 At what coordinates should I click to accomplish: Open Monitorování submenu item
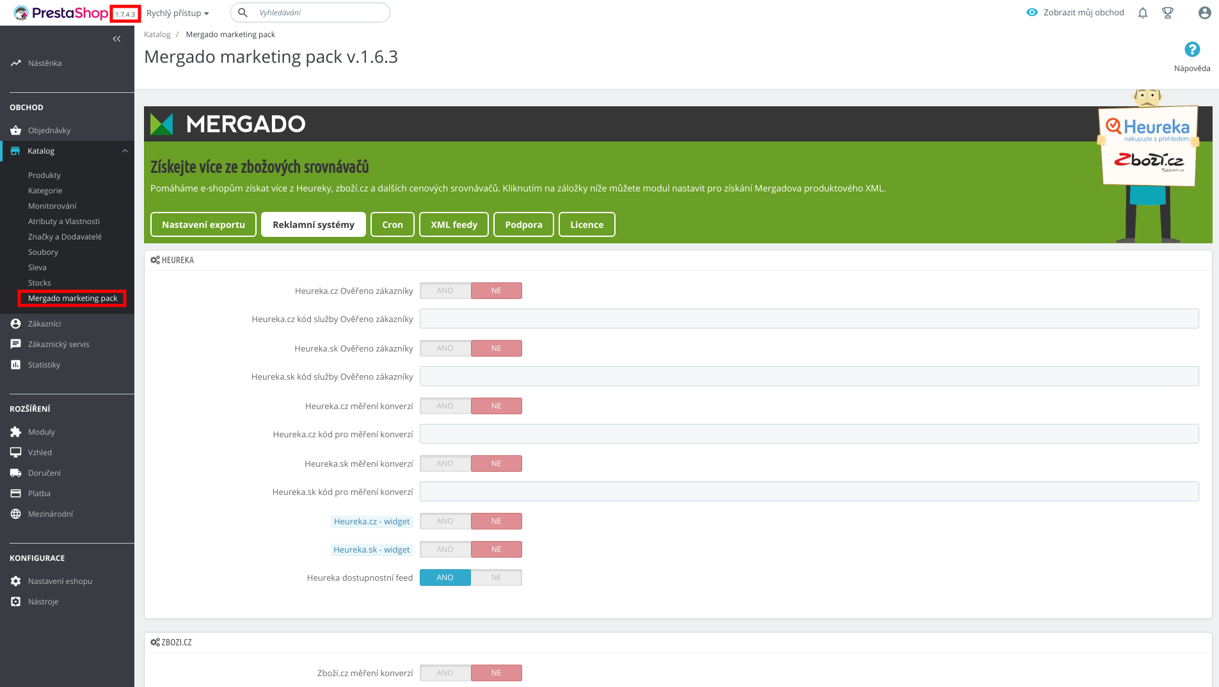pos(52,206)
